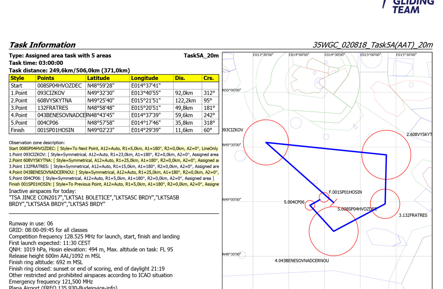This screenshot has height=289, width=443.
Task: Select the Style column header
Action: point(17,78)
